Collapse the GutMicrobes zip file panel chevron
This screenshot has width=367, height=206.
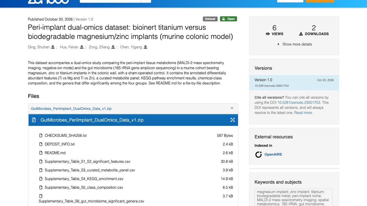[232, 108]
